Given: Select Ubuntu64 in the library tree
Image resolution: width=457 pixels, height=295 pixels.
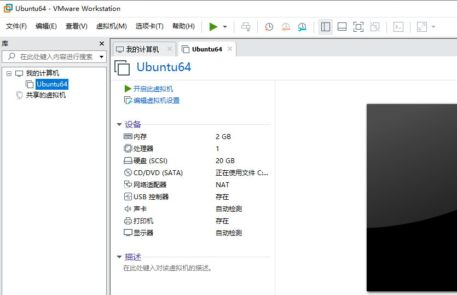Looking at the screenshot, I should [52, 84].
